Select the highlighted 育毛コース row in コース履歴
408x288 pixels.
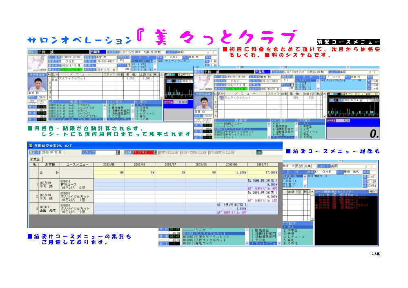tap(346, 195)
